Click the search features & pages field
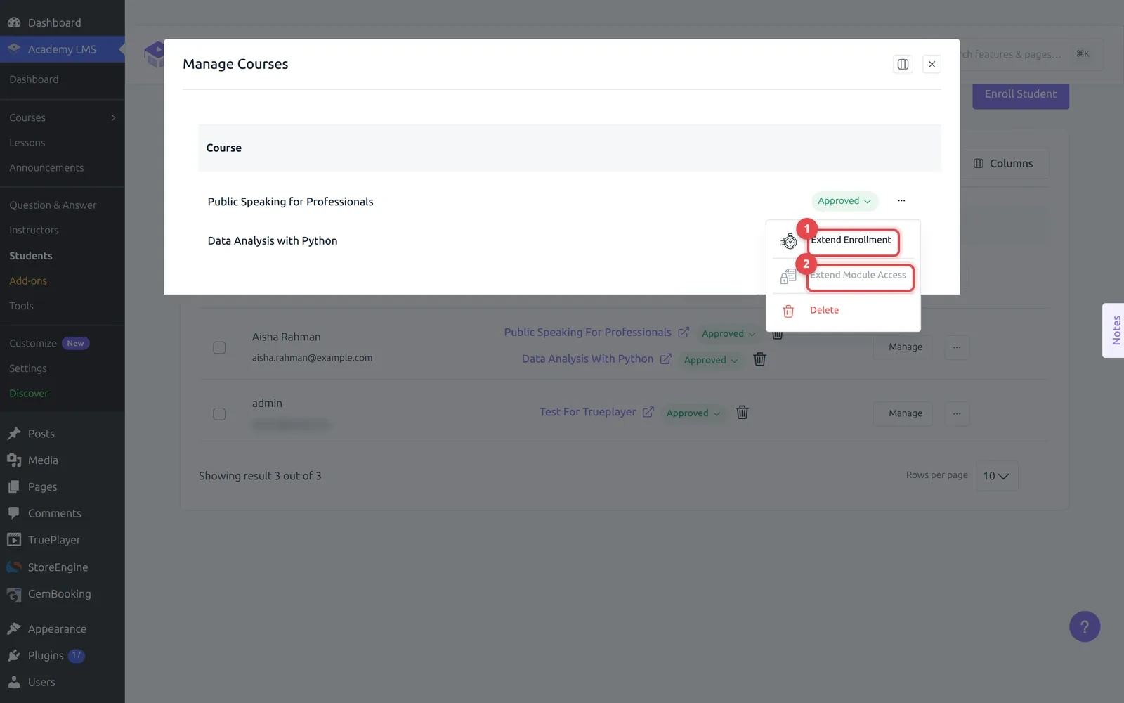Image resolution: width=1124 pixels, height=703 pixels. 1031,54
